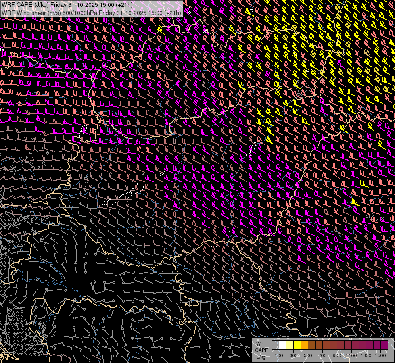
Task: Click the legend value '1300'
Action: [366, 355]
